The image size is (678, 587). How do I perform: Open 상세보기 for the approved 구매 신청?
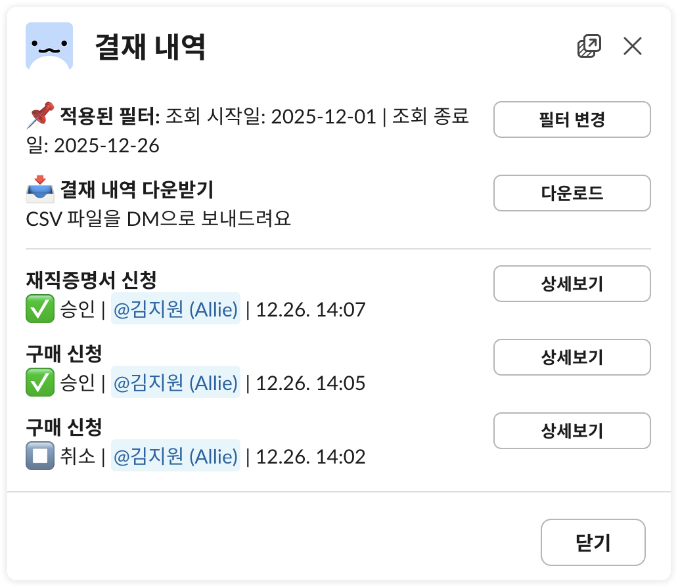click(572, 357)
